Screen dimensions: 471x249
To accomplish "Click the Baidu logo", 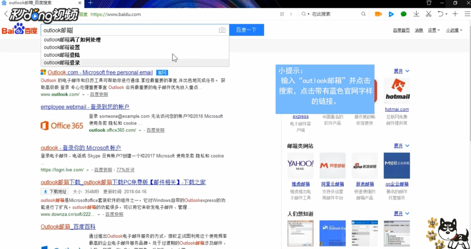I will pyautogui.click(x=19, y=30).
